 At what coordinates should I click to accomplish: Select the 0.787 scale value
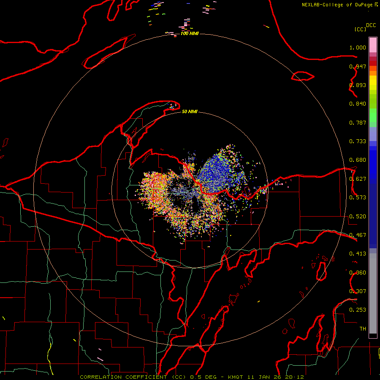click(358, 122)
